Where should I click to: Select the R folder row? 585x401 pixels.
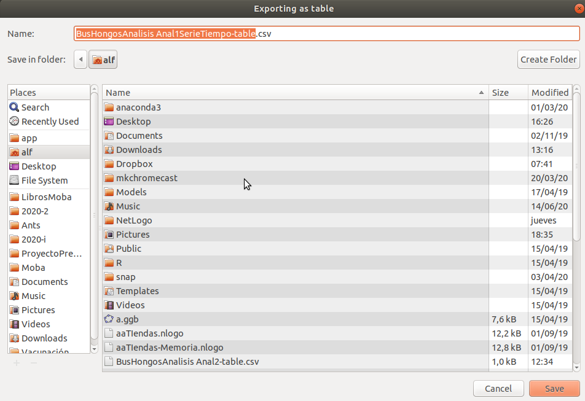click(x=337, y=263)
